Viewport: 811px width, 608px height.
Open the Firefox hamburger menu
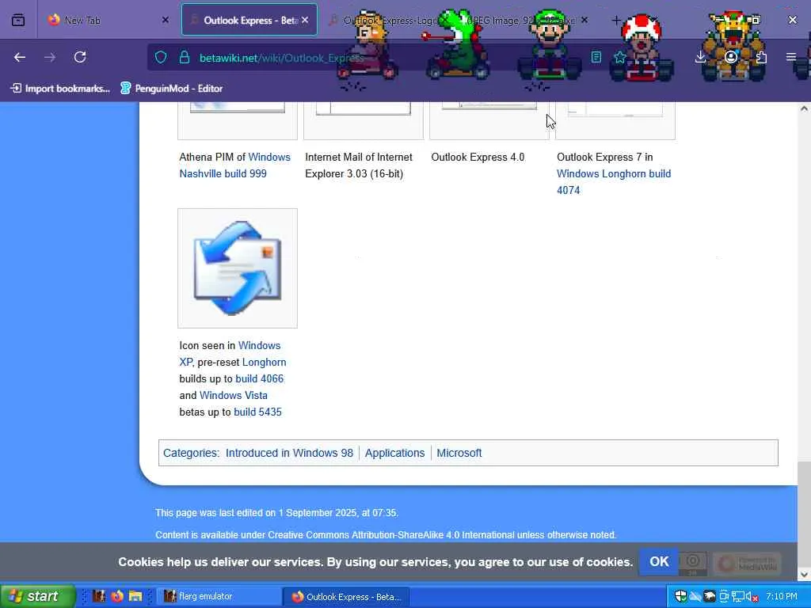click(791, 57)
